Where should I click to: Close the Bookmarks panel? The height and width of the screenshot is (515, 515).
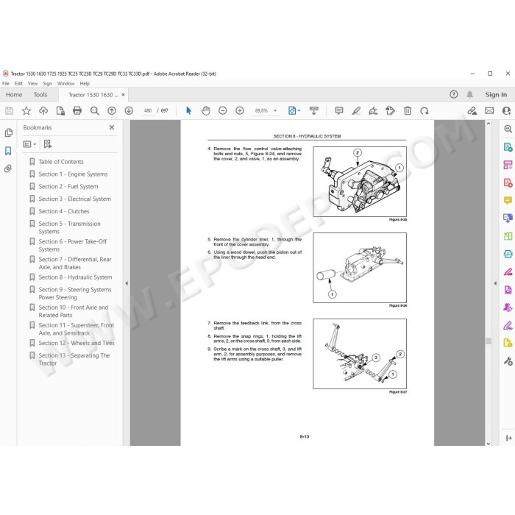click(112, 127)
